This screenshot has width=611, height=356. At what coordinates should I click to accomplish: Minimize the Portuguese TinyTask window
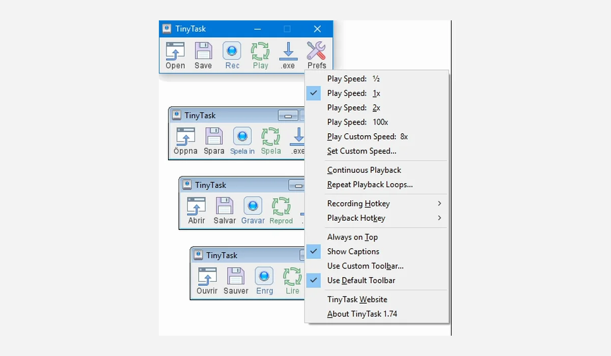click(x=297, y=185)
